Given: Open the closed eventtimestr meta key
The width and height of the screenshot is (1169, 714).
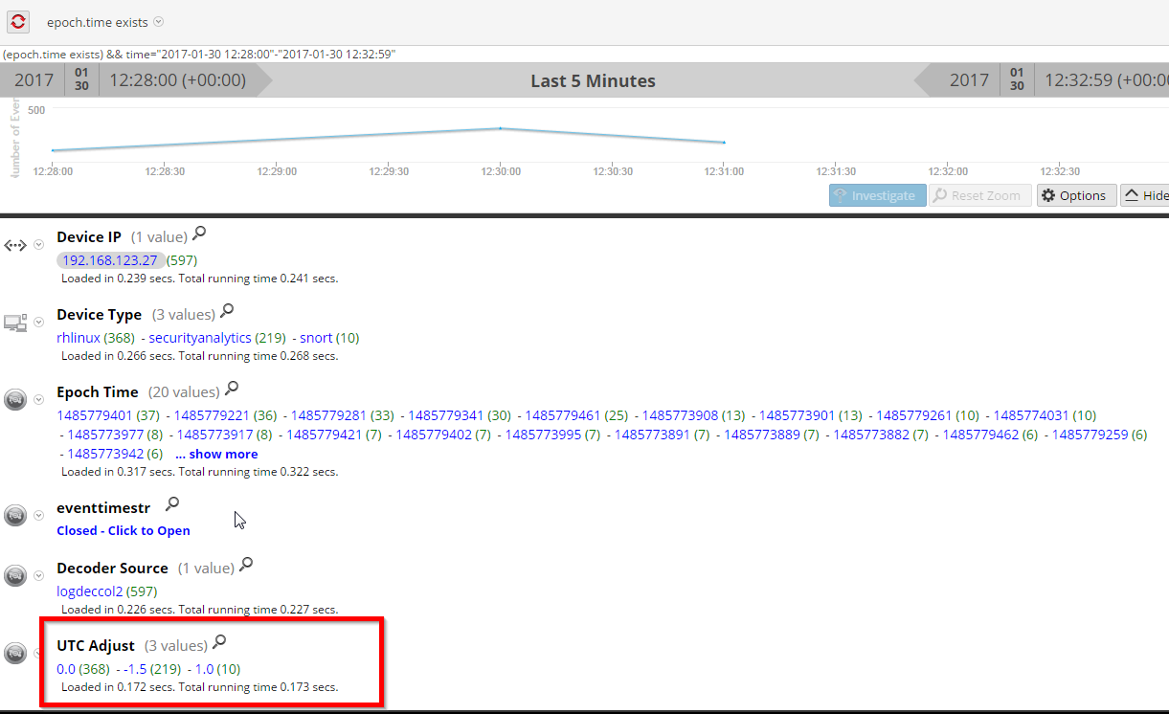Looking at the screenshot, I should pyautogui.click(x=123, y=530).
